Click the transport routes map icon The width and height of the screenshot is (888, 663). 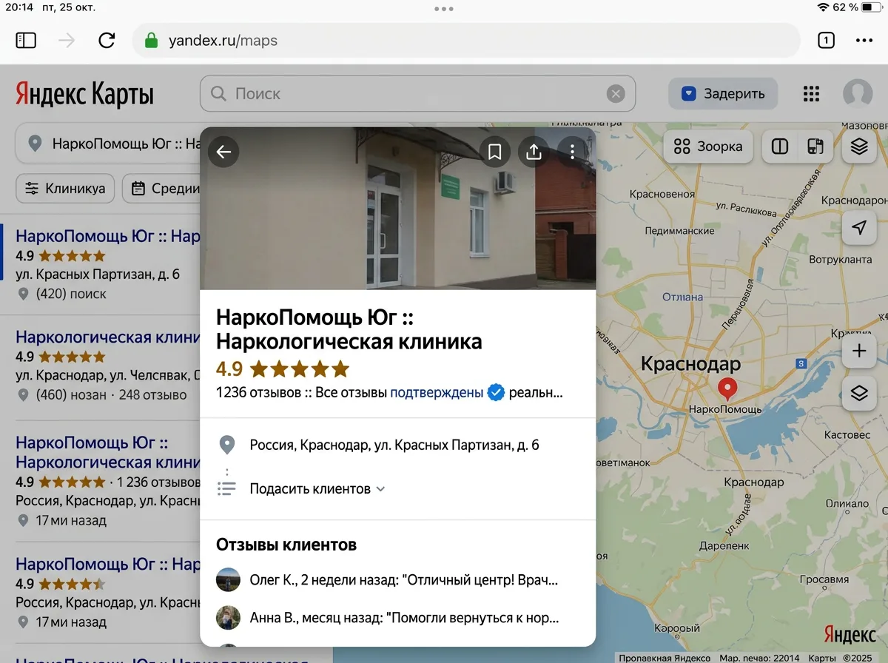click(815, 147)
